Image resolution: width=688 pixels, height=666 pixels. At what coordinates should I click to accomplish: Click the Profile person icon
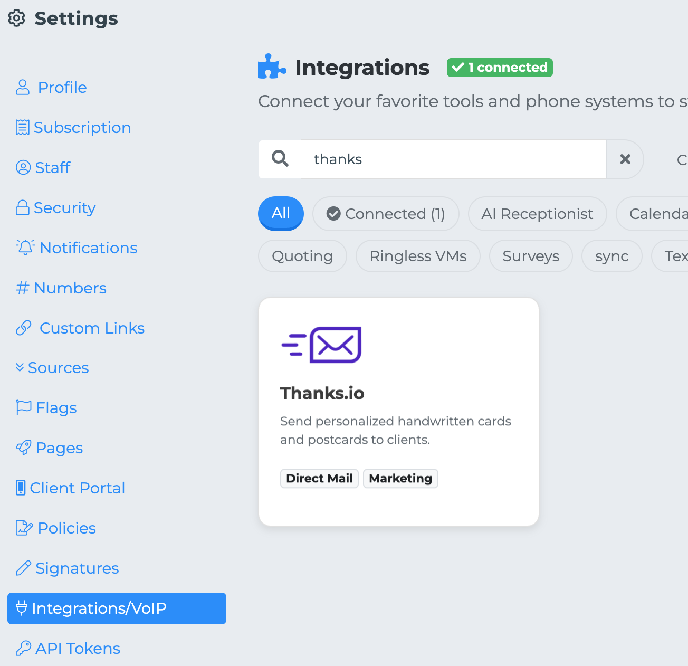click(x=23, y=87)
